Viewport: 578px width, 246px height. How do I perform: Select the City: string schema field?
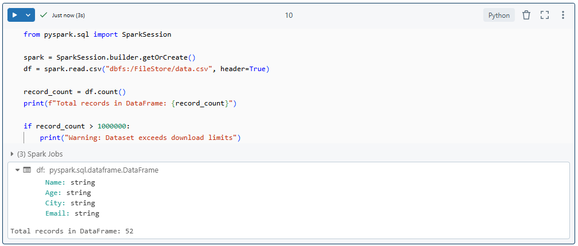point(70,203)
